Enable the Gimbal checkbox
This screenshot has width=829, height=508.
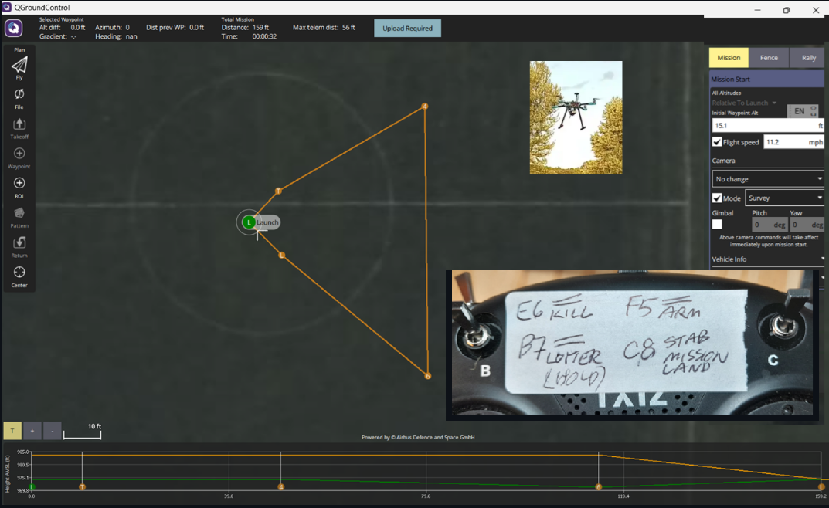pos(716,223)
